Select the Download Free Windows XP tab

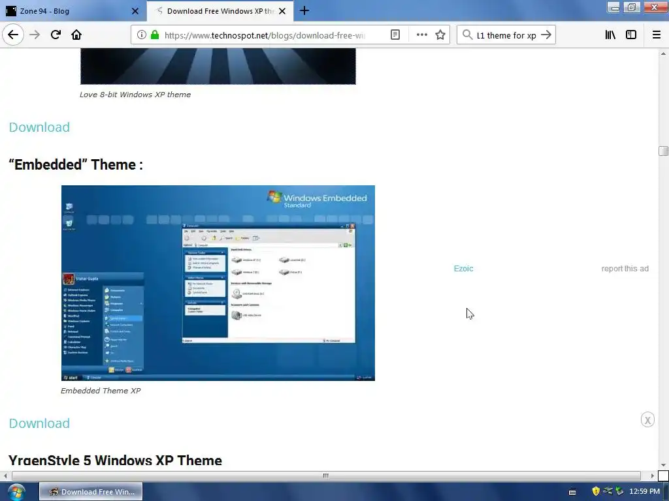(x=220, y=11)
